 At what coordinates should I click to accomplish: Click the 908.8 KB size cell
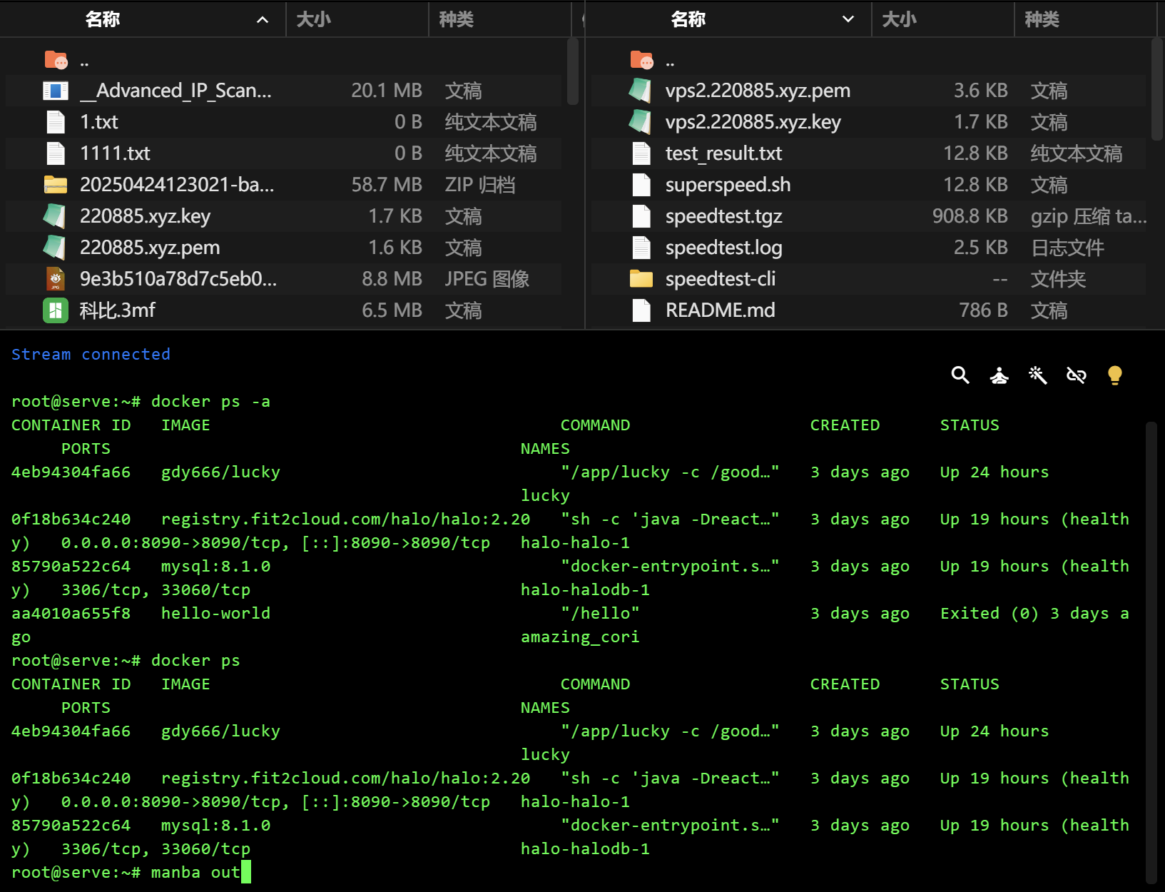coord(970,216)
